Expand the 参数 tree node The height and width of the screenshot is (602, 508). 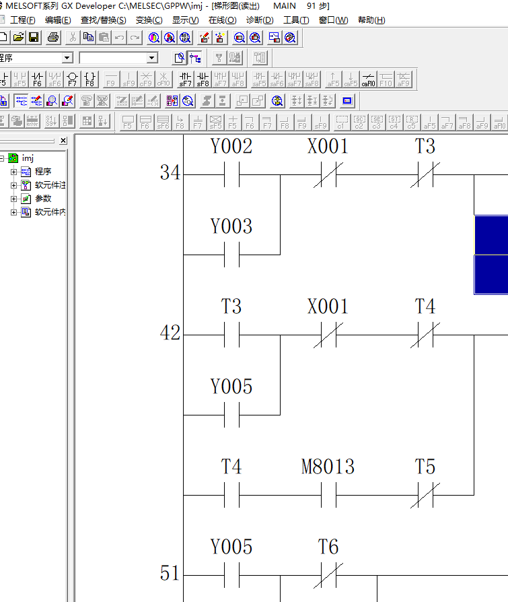pyautogui.click(x=14, y=199)
